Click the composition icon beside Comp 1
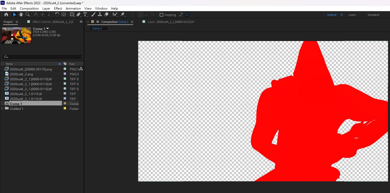The height and width of the screenshot is (193, 390). (7, 104)
